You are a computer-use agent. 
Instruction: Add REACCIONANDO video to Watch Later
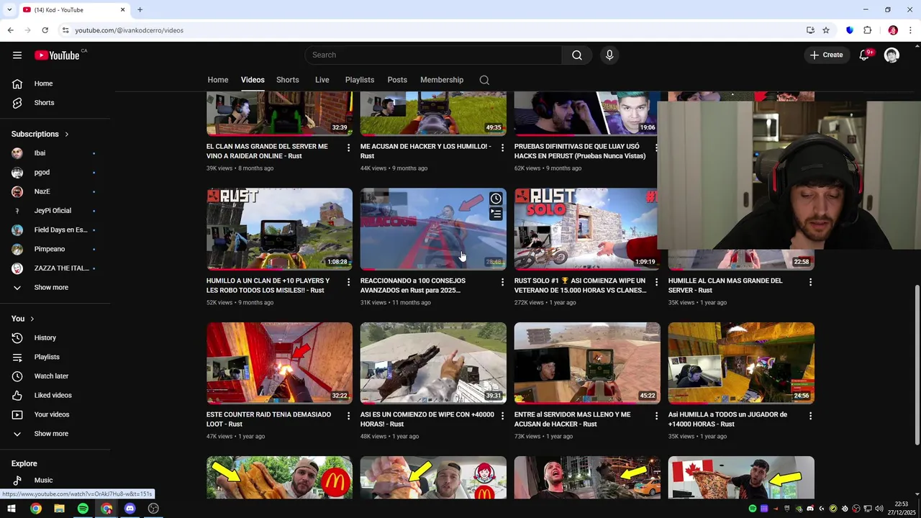click(496, 199)
